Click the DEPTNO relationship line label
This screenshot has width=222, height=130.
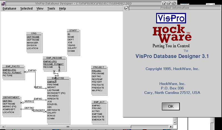click(x=29, y=108)
